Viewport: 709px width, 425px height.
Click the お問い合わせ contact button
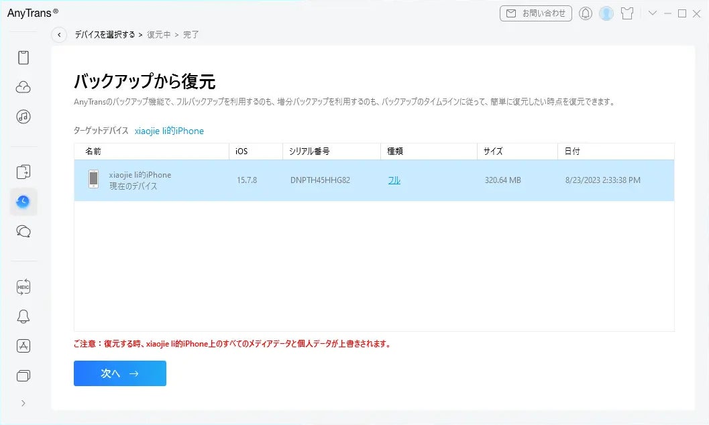[536, 13]
